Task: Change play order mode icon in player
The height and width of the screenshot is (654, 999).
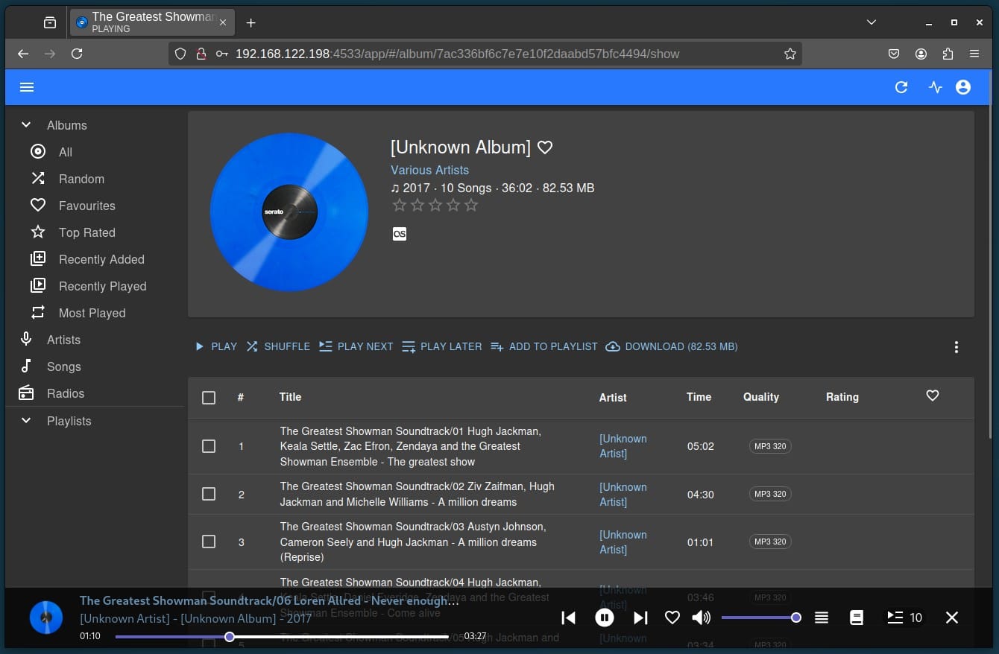Action: click(x=822, y=618)
